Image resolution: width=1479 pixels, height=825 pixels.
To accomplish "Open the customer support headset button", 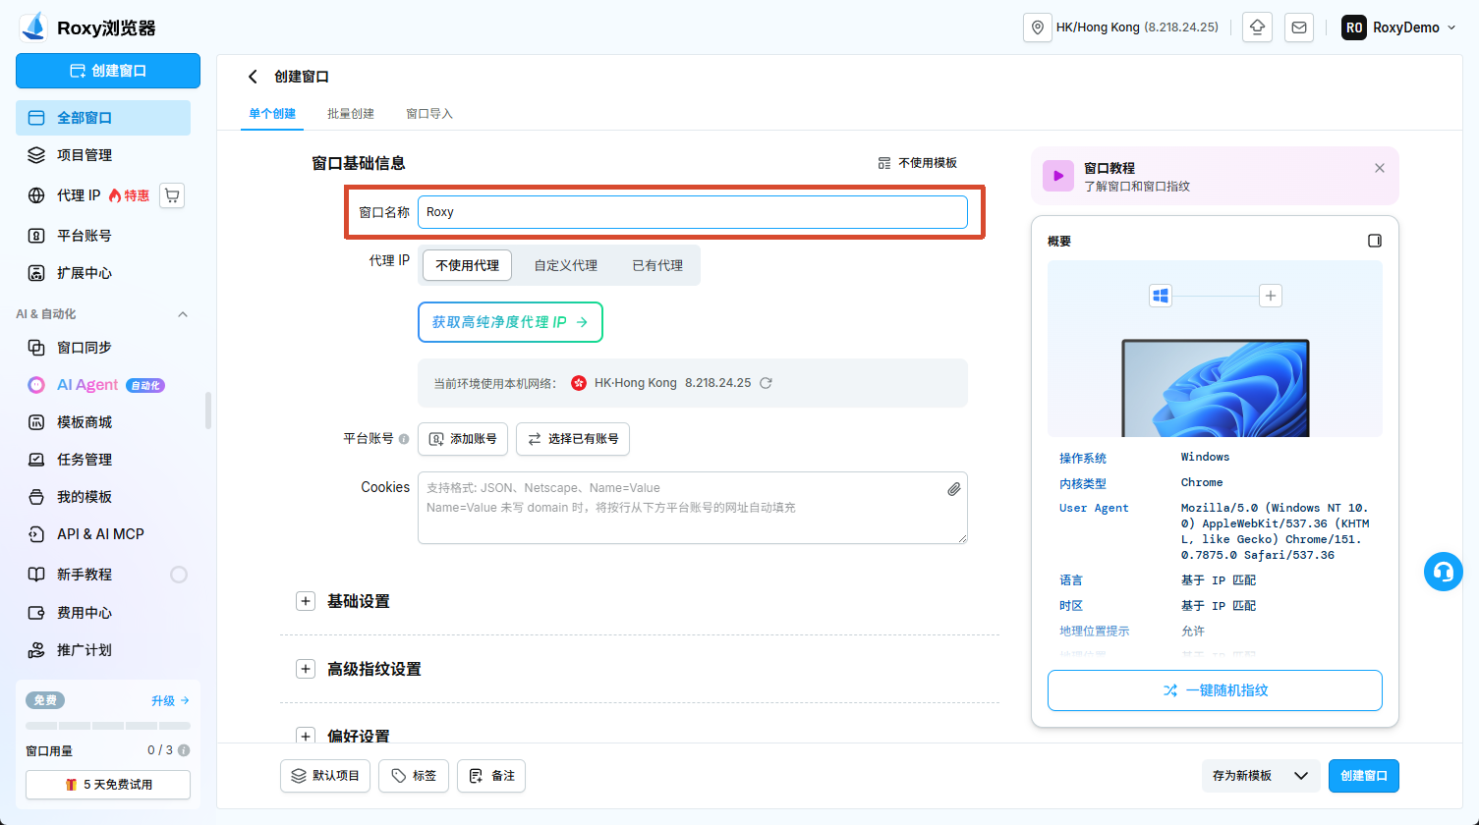I will coord(1443,572).
